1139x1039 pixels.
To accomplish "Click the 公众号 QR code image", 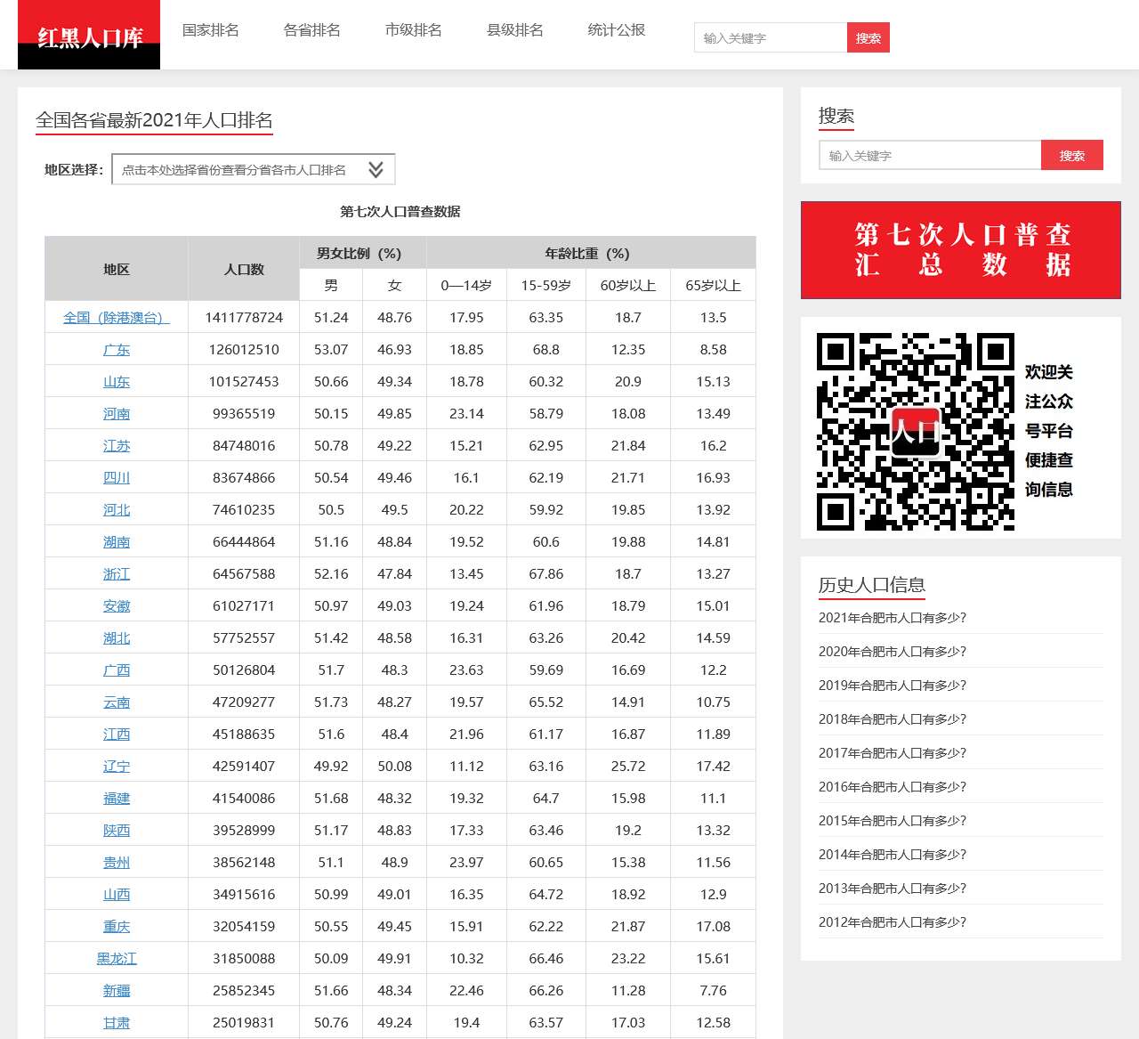I will [x=916, y=432].
